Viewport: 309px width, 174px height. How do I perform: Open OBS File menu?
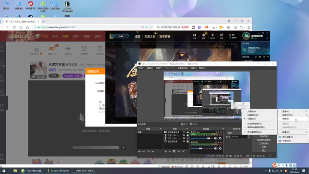click(x=141, y=68)
